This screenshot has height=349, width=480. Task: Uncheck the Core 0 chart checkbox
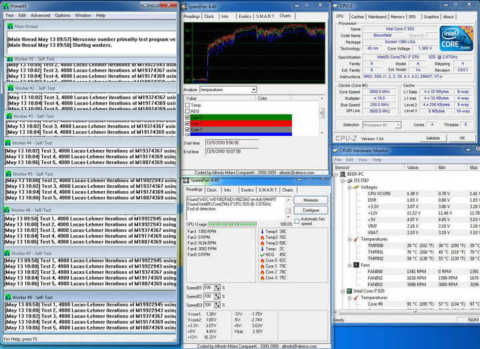point(187,117)
